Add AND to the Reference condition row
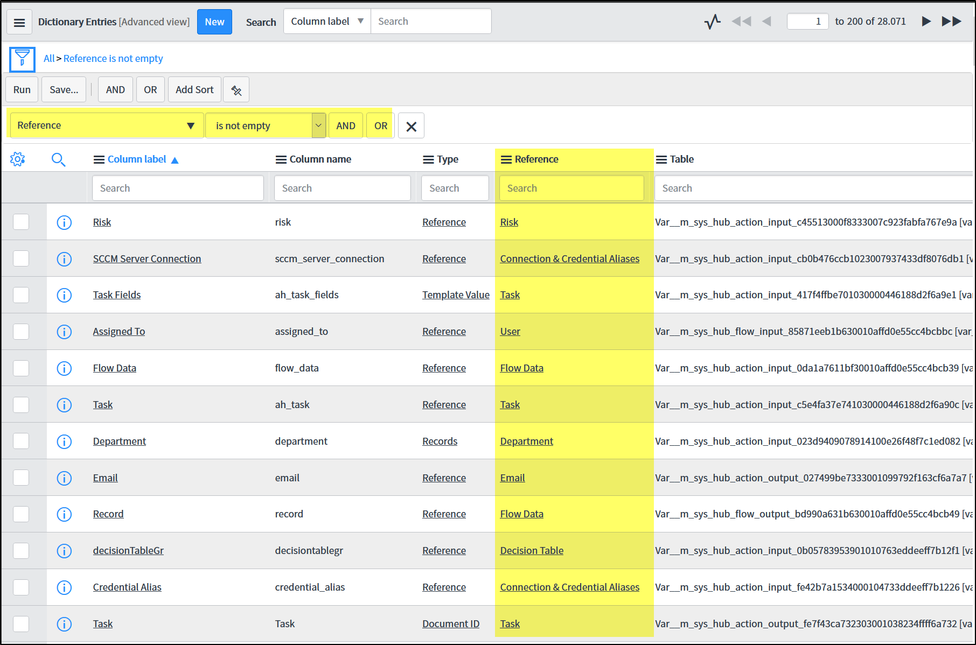The image size is (976, 645). coord(346,126)
